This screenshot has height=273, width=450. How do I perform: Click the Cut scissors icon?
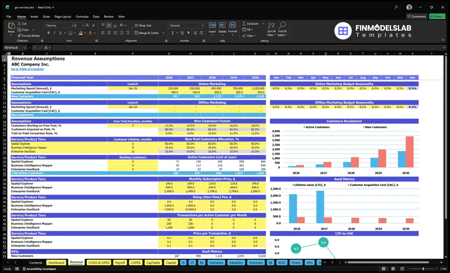coord(19,24)
